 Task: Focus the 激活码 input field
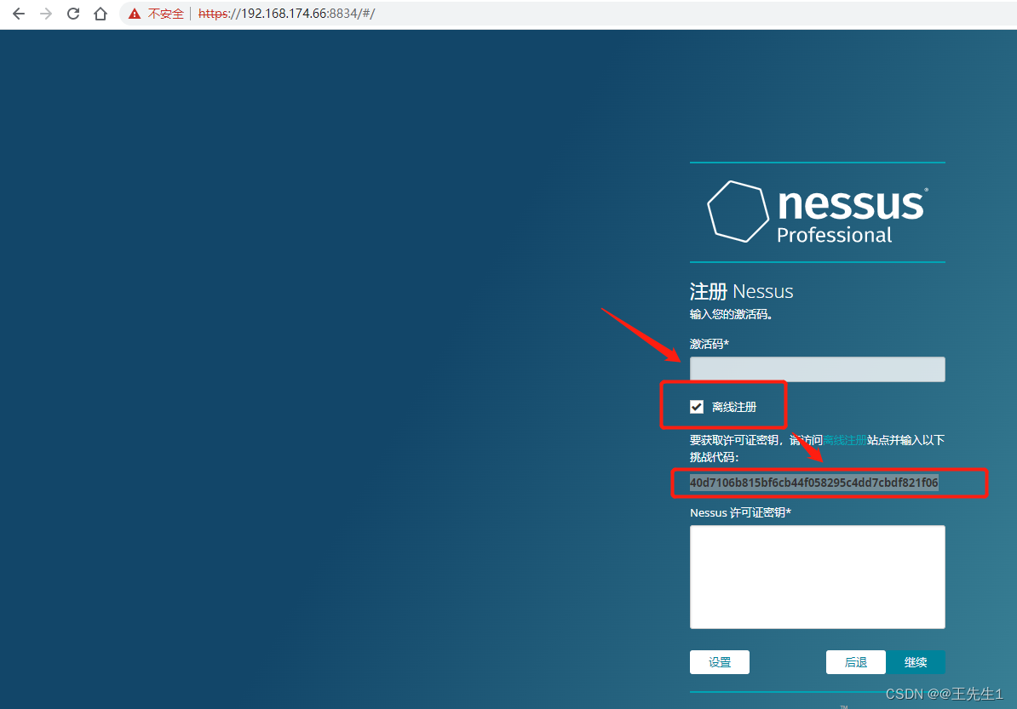pyautogui.click(x=817, y=369)
